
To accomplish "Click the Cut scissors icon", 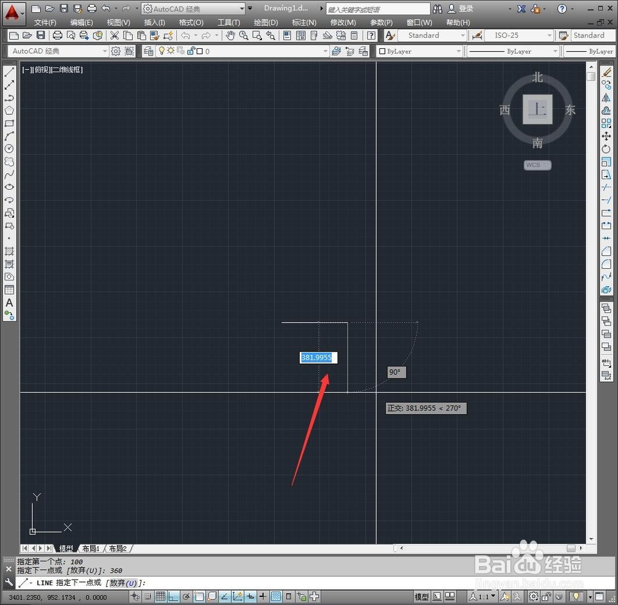I will (114, 36).
